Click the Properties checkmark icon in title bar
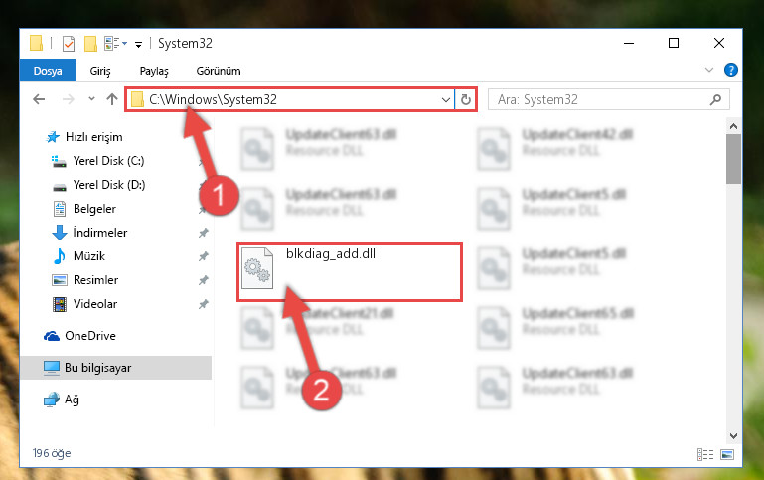This screenshot has height=480, width=764. pos(69,44)
